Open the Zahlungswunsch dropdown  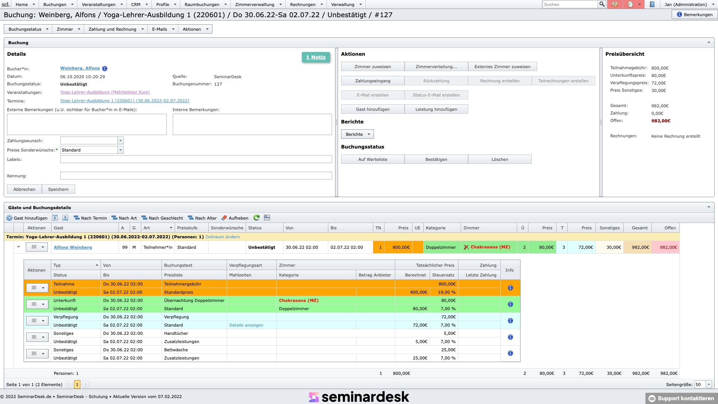coord(120,141)
